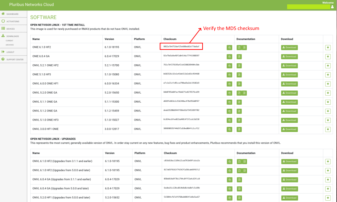
Task: Download the ONVL 5.1.0 ONIE HF3 image
Action: tap(289, 121)
